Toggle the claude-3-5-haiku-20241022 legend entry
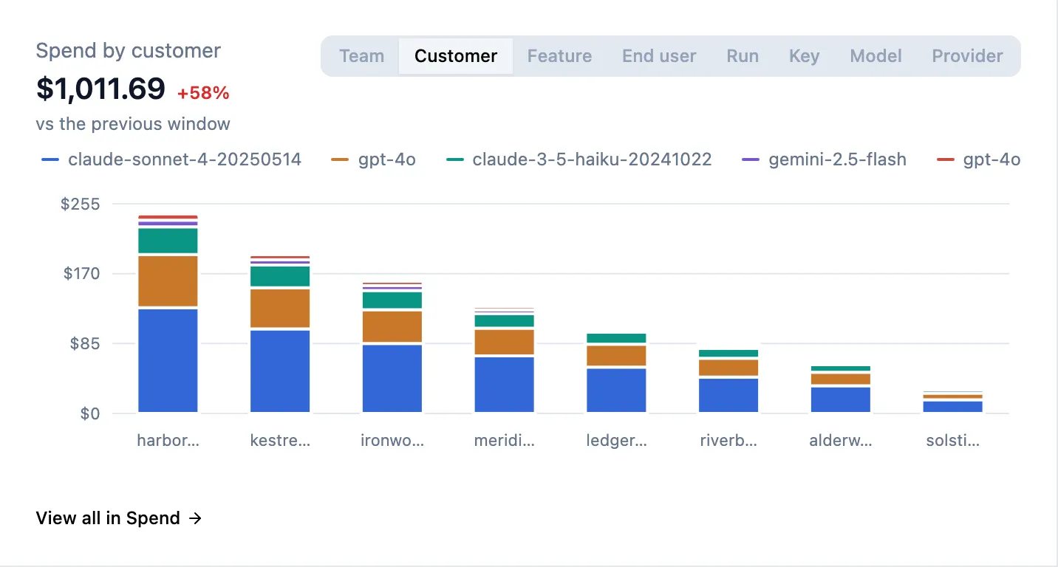1058x567 pixels. pos(579,159)
